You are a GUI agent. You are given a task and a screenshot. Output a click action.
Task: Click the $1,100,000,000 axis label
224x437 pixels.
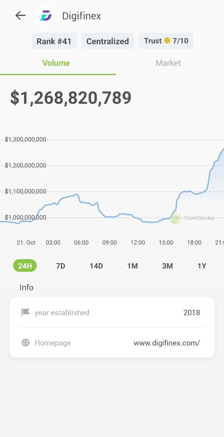(x=26, y=191)
